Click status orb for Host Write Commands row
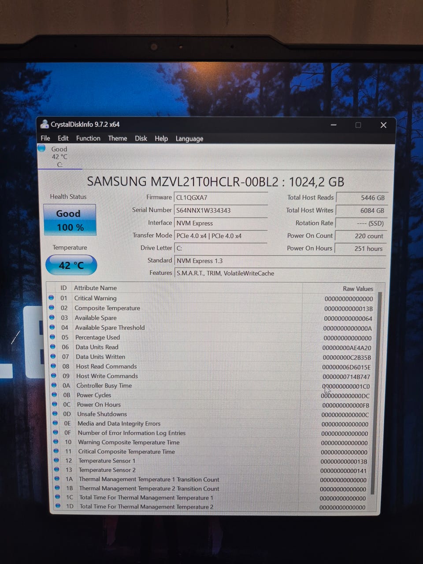Screen dimensions: 423x564 54,375
